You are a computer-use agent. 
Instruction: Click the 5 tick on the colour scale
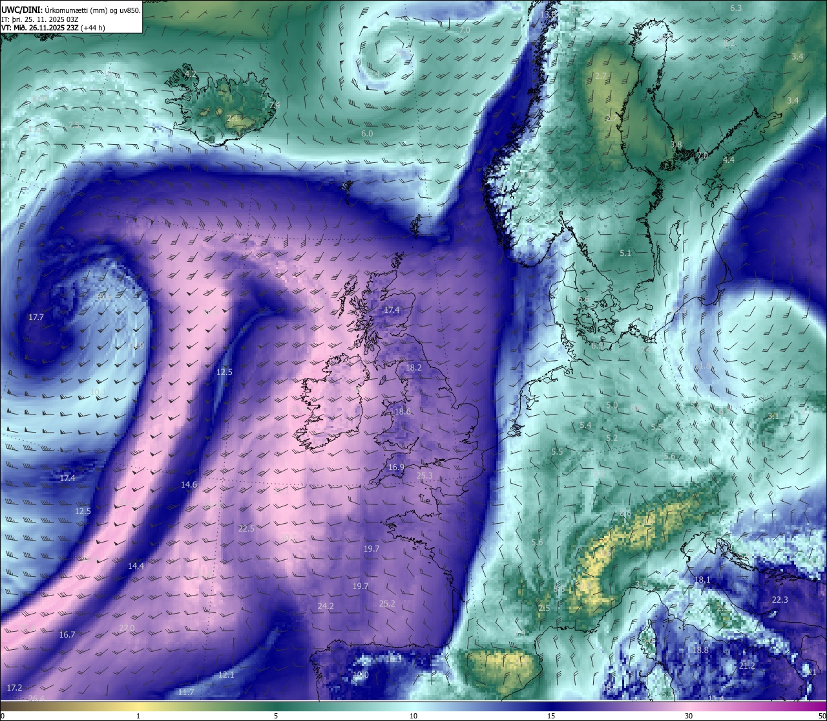(276, 716)
